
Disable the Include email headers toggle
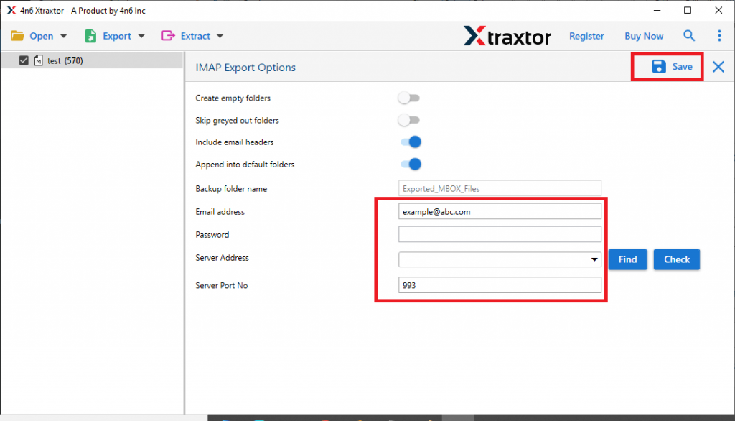pyautogui.click(x=410, y=142)
